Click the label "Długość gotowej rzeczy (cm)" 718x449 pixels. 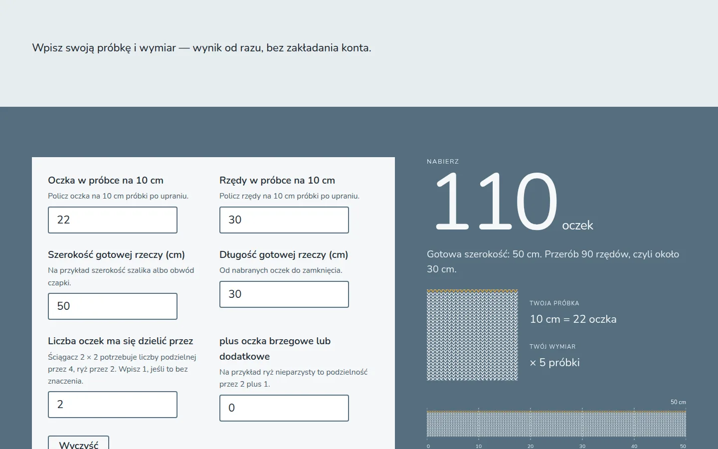click(x=284, y=254)
